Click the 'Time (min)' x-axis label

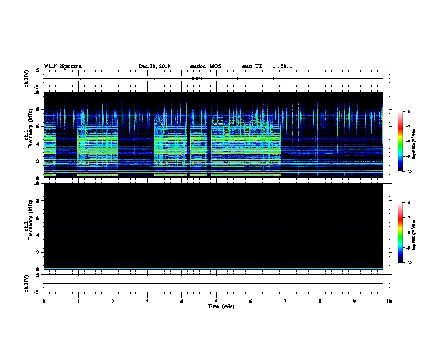tap(221, 307)
